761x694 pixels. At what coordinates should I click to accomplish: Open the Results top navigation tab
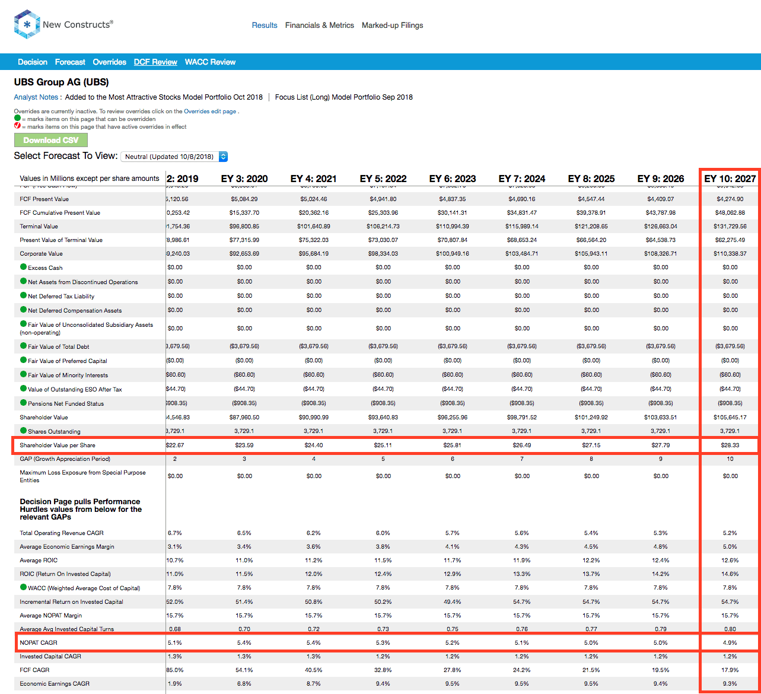265,26
